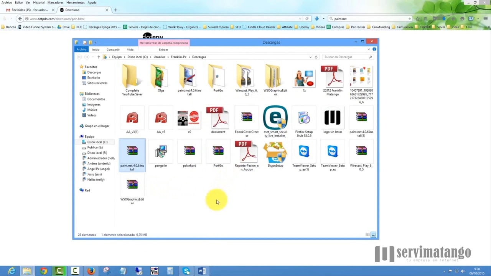Image resolution: width=491 pixels, height=276 pixels.
Task: Open VNC viewer from the taskbar
Action: click(154, 271)
